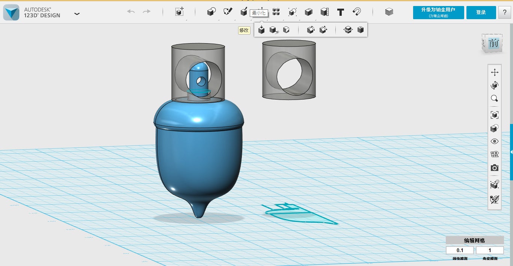
Task: Choose Shell in the Modify flyout
Action: [x=361, y=30]
